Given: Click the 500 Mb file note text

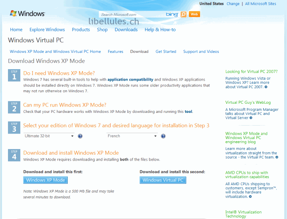Looking at the screenshot, I should click(x=69, y=194).
